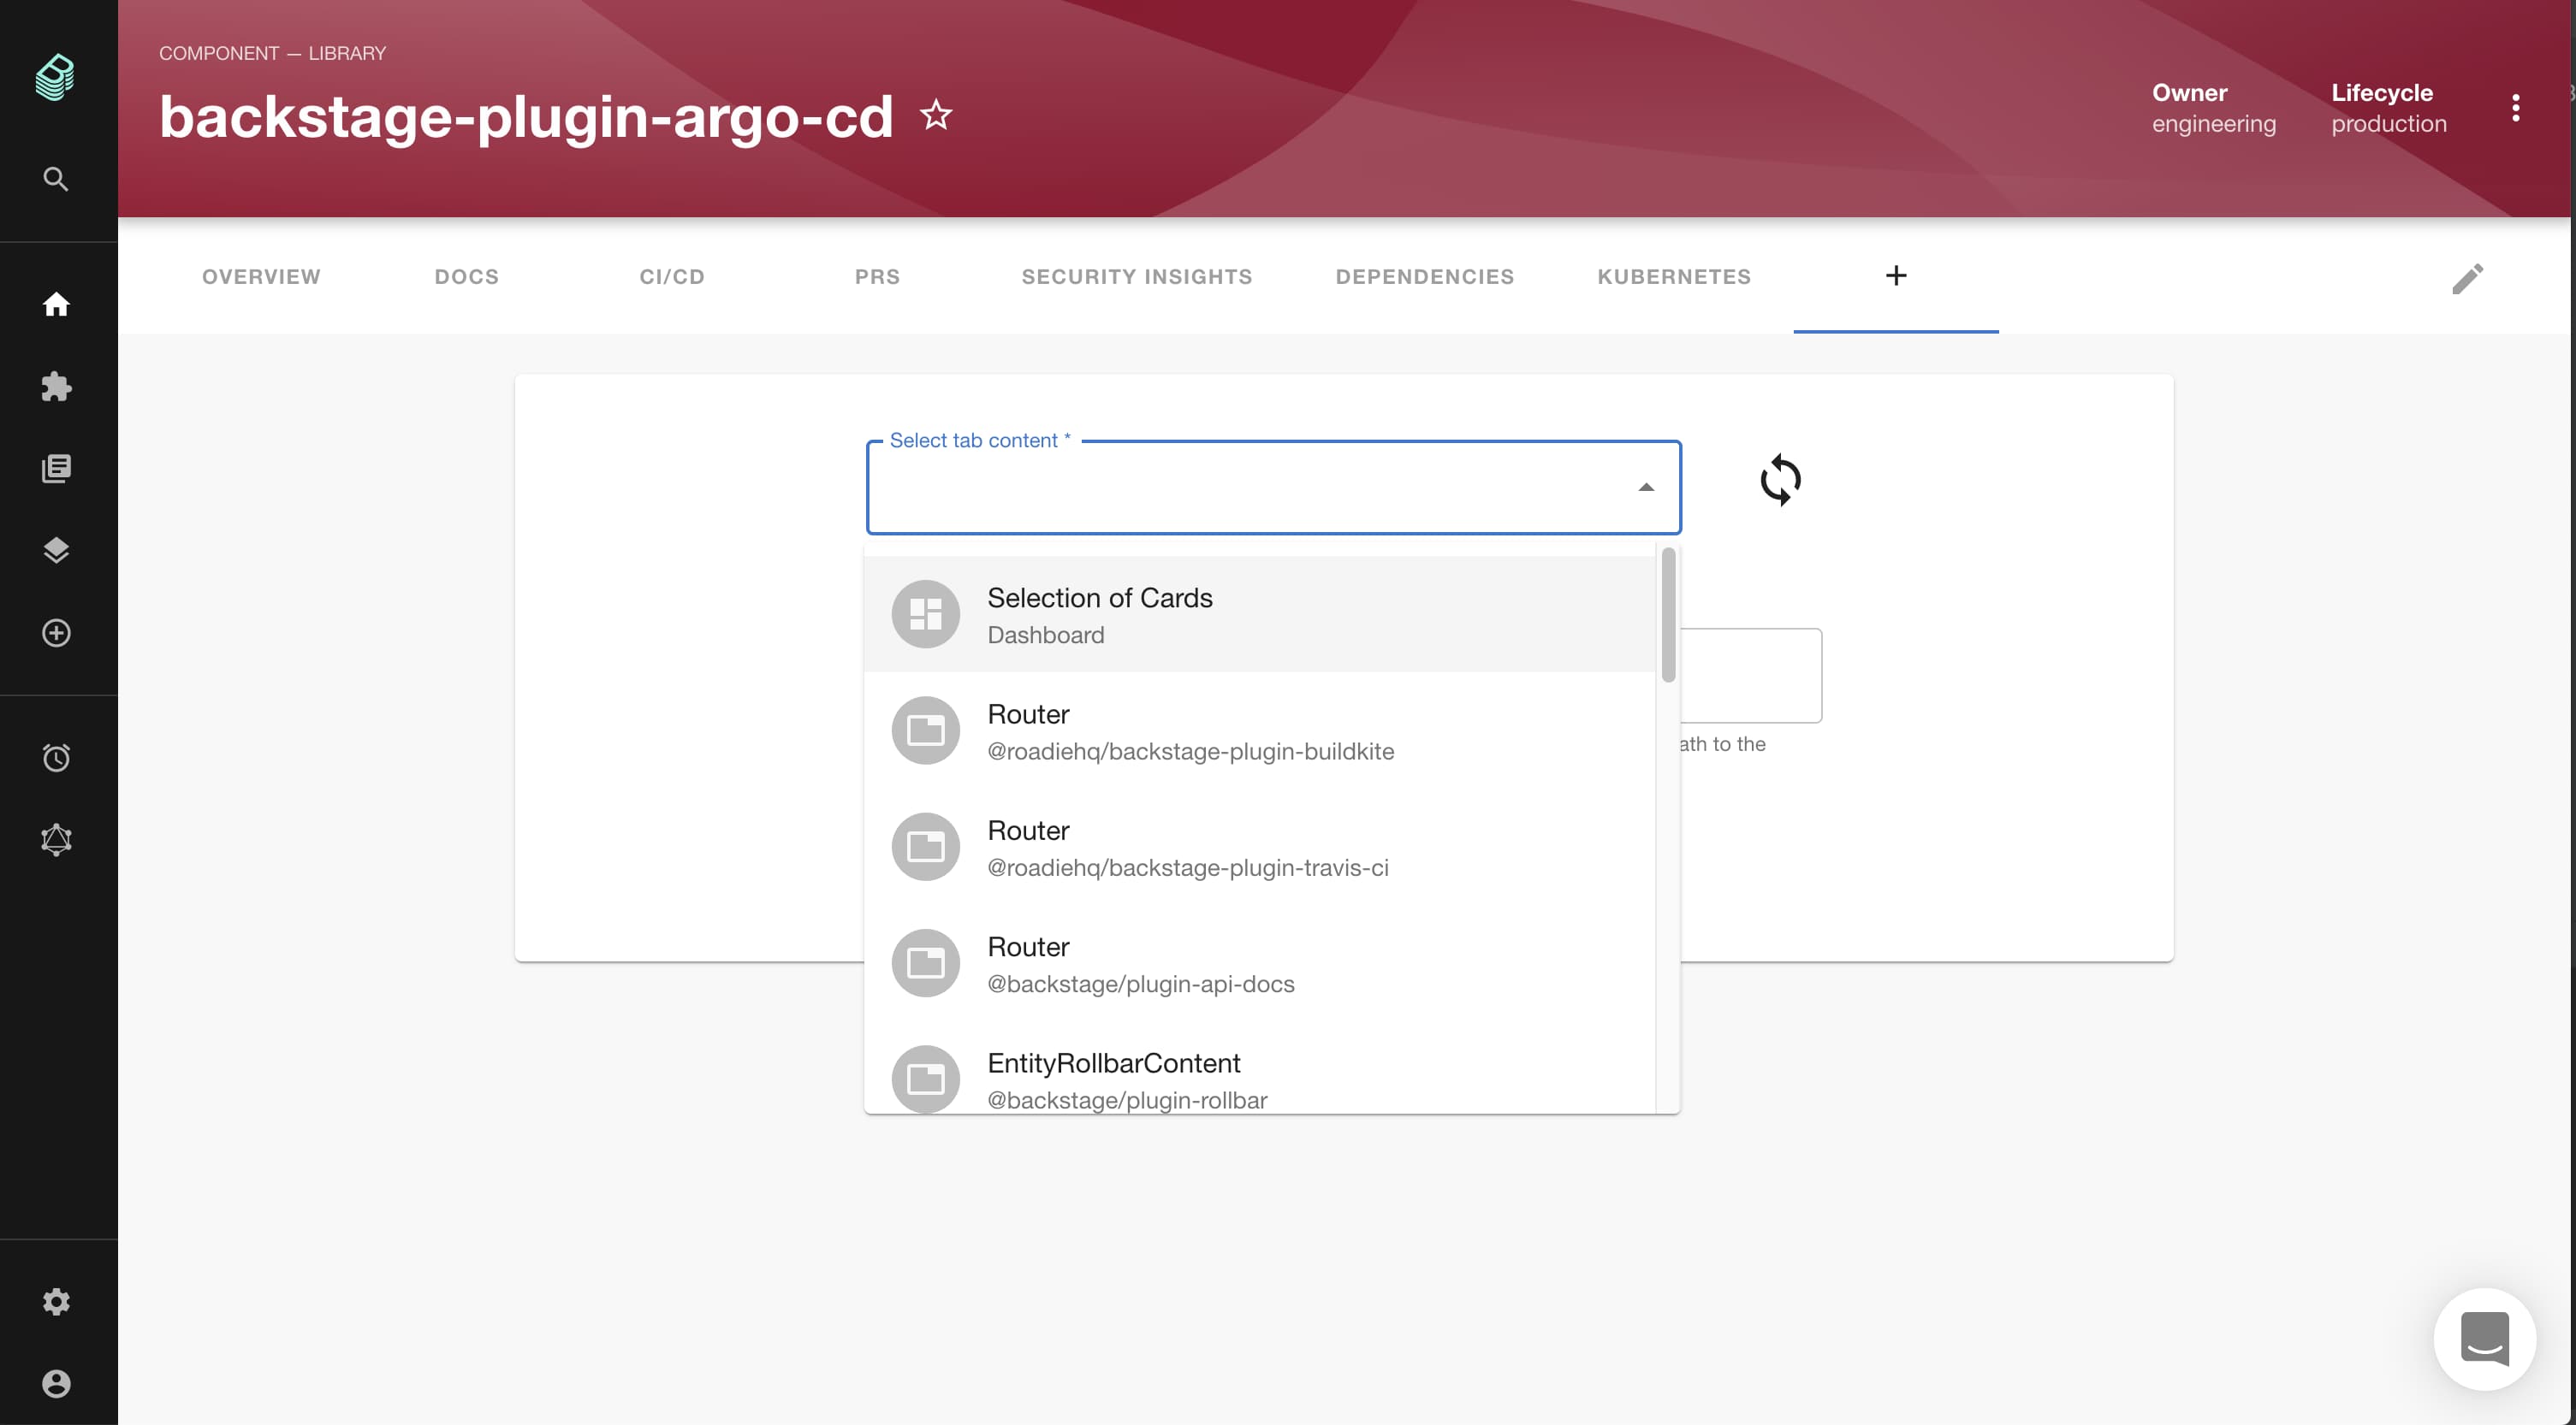Open the Intercom chat bubble

click(2486, 1339)
